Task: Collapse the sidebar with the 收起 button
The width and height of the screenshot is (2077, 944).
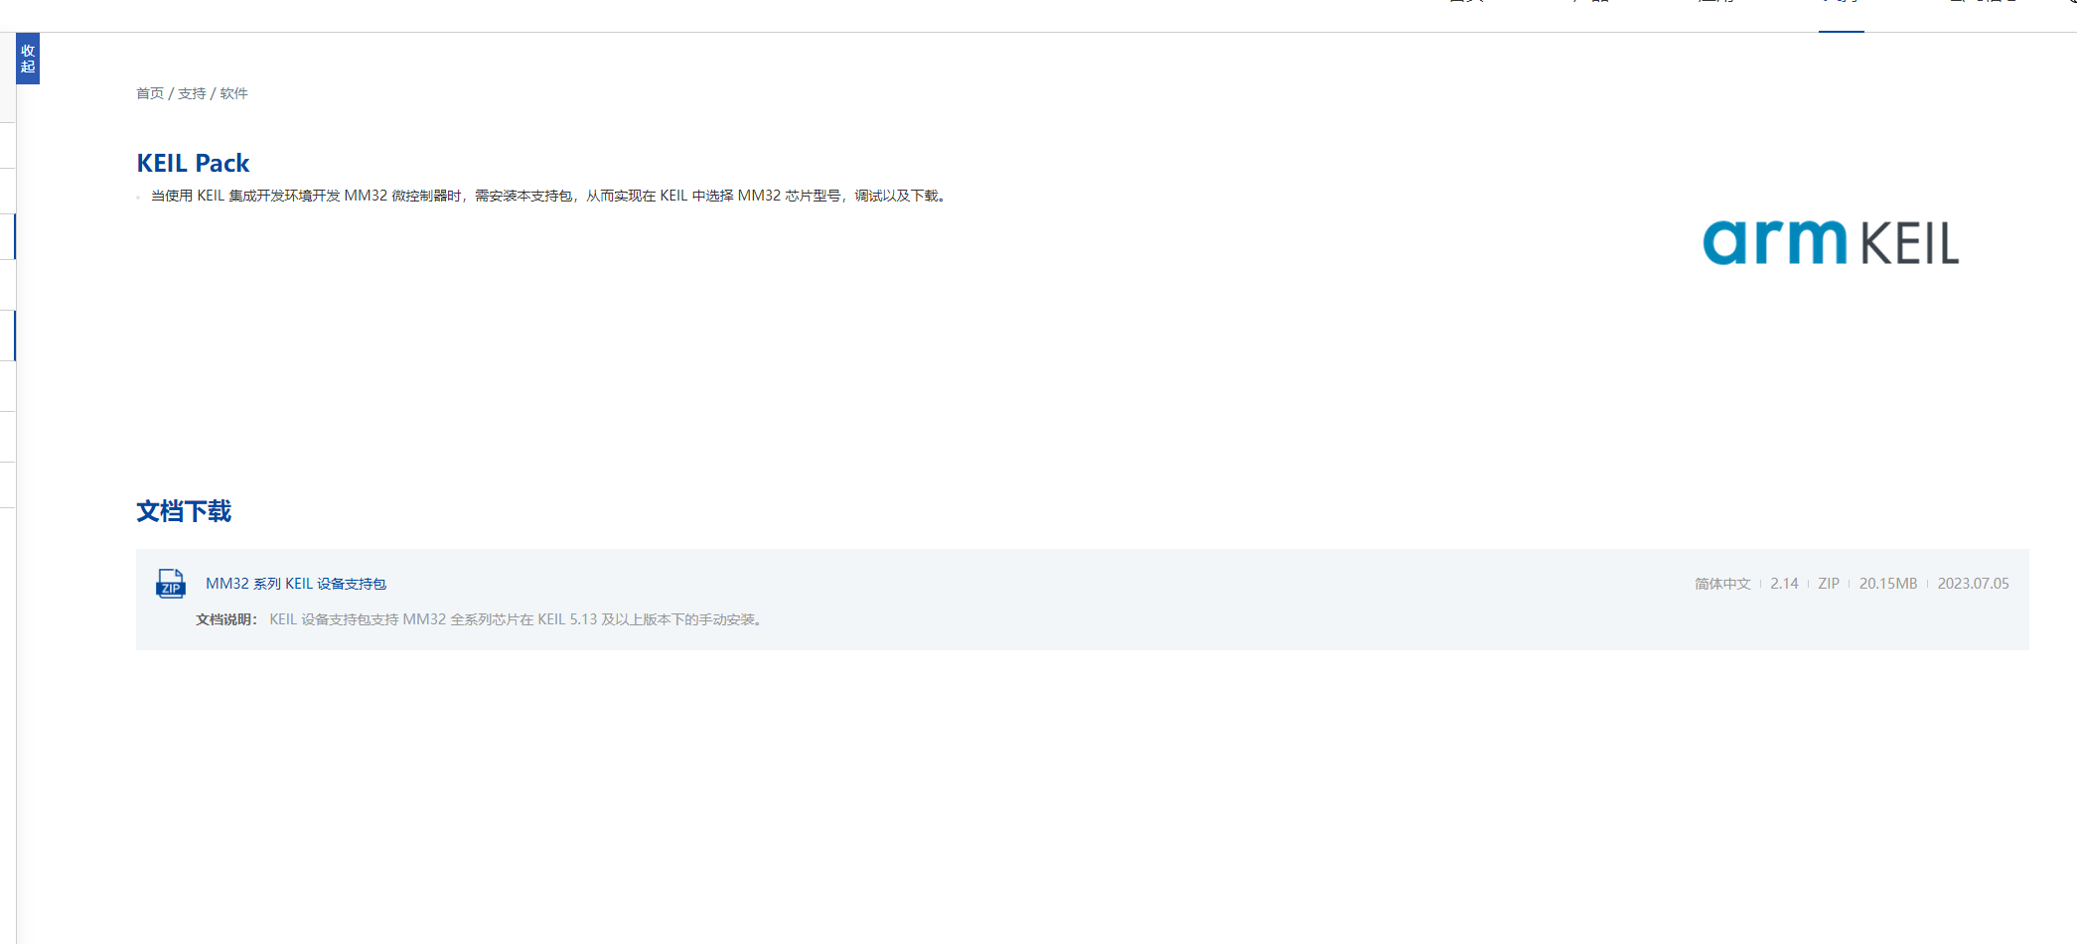Action: pos(28,59)
